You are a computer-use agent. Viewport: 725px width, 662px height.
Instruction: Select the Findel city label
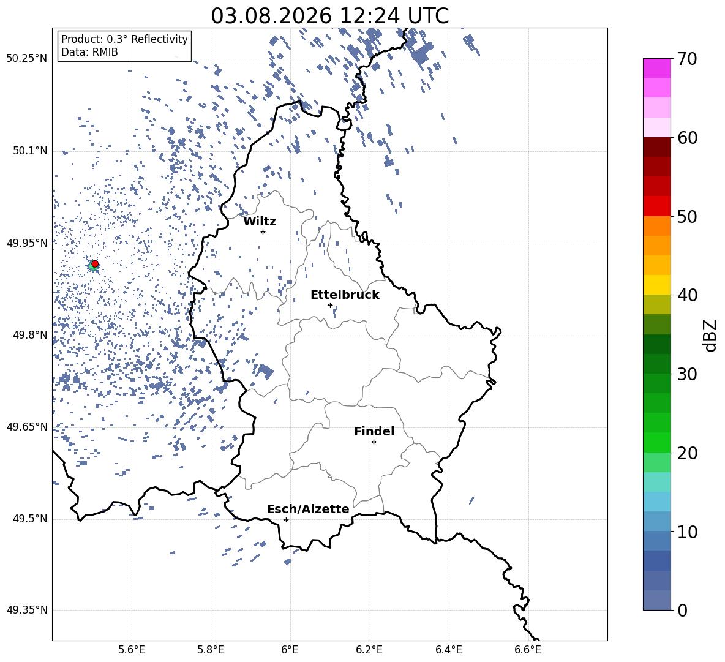(374, 431)
